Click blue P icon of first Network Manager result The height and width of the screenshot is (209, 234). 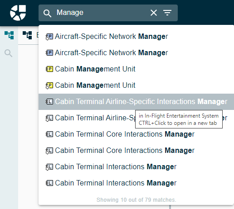(x=49, y=37)
